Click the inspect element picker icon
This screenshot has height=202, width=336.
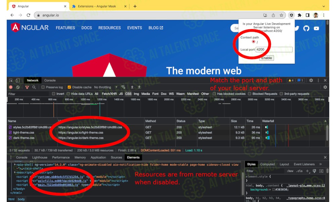(11, 80)
